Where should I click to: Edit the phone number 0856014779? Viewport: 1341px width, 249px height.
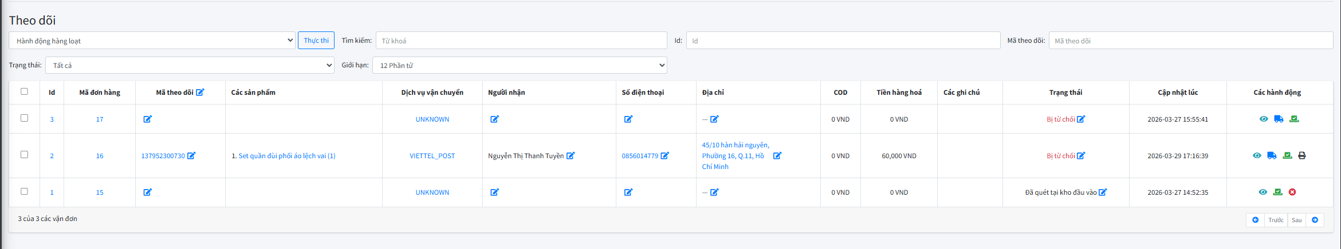pyautogui.click(x=665, y=156)
